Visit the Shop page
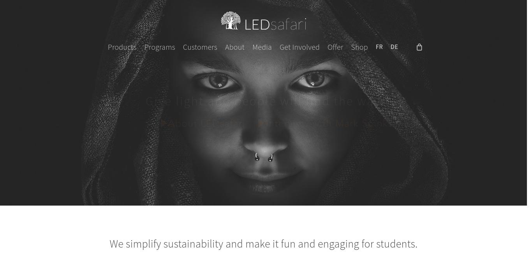The width and height of the screenshot is (532, 253). (x=359, y=47)
